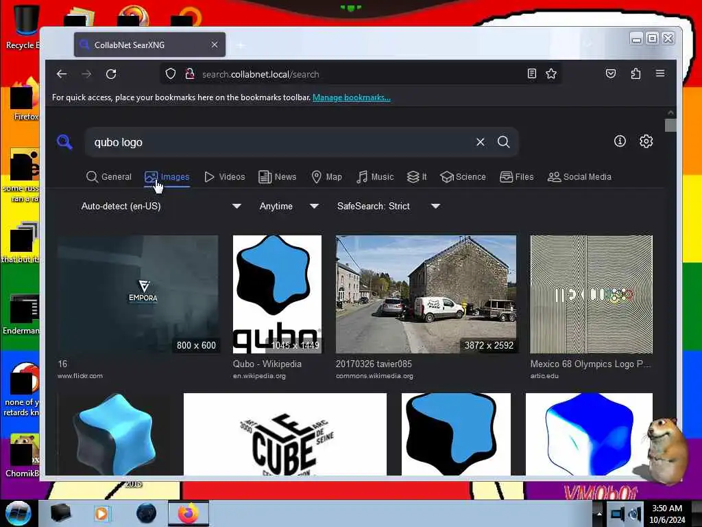This screenshot has width=702, height=527.
Task: Click the Firefox taskbar button
Action: point(189,513)
